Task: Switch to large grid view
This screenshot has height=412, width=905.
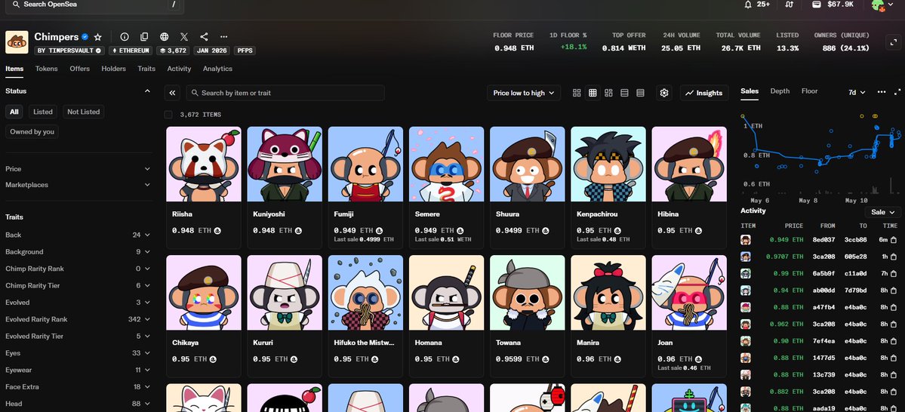Action: (577, 93)
